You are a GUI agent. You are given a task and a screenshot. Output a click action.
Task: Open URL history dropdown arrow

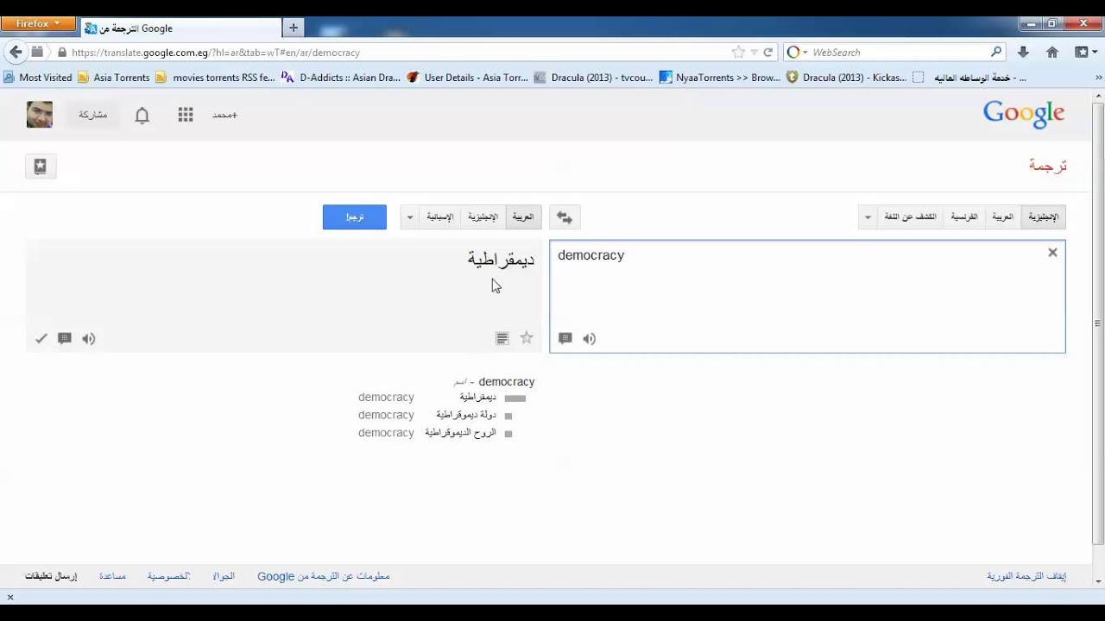pyautogui.click(x=754, y=53)
